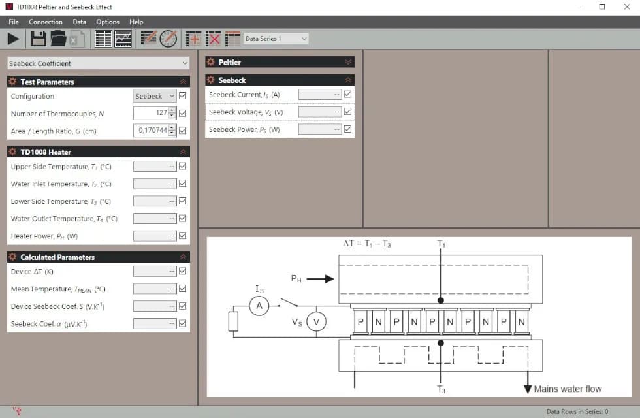Toggle the Device ΔT checkbox
The width and height of the screenshot is (640, 418).
click(x=182, y=271)
